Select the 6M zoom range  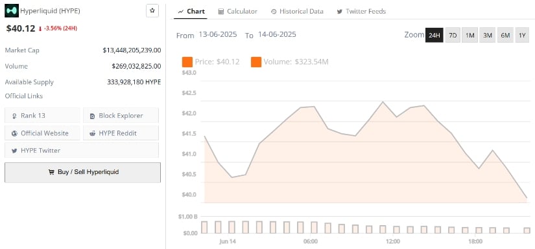(505, 35)
